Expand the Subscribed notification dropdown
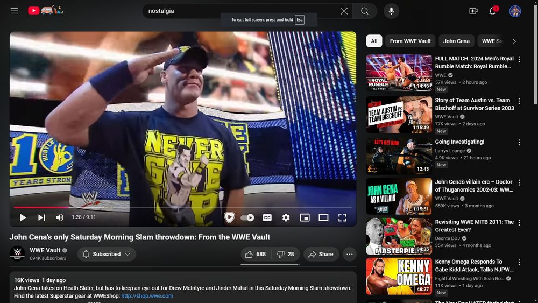The height and width of the screenshot is (303, 538). click(x=107, y=254)
